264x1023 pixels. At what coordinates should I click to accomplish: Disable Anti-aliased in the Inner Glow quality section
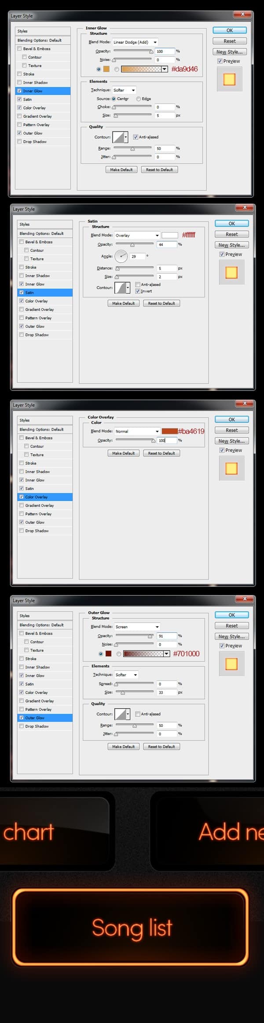click(136, 137)
